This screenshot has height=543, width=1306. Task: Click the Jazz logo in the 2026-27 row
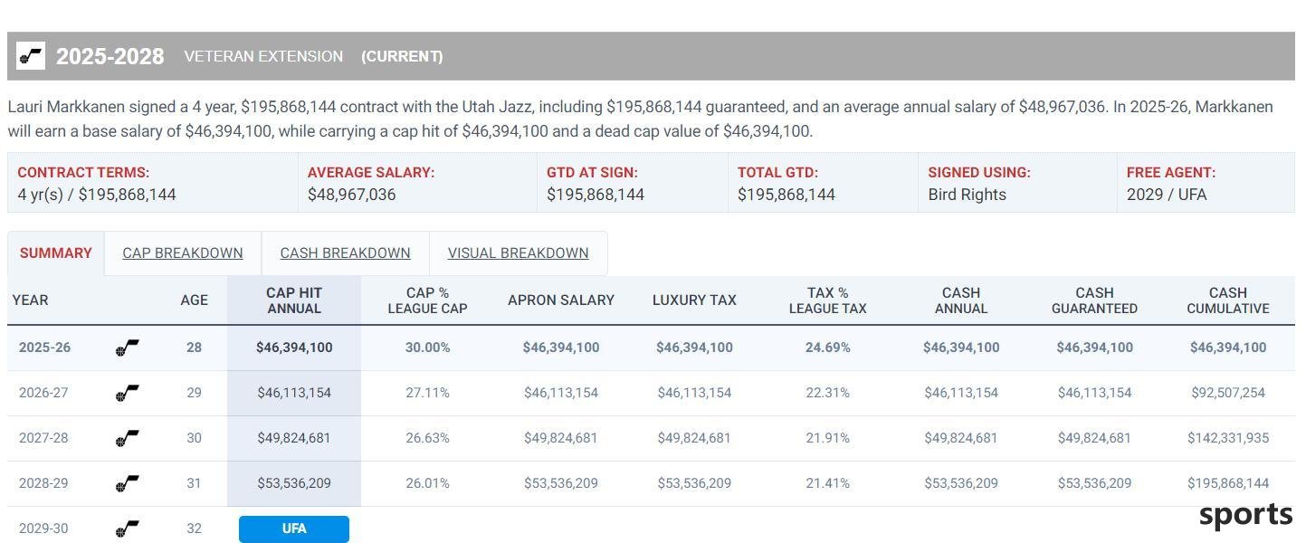128,393
